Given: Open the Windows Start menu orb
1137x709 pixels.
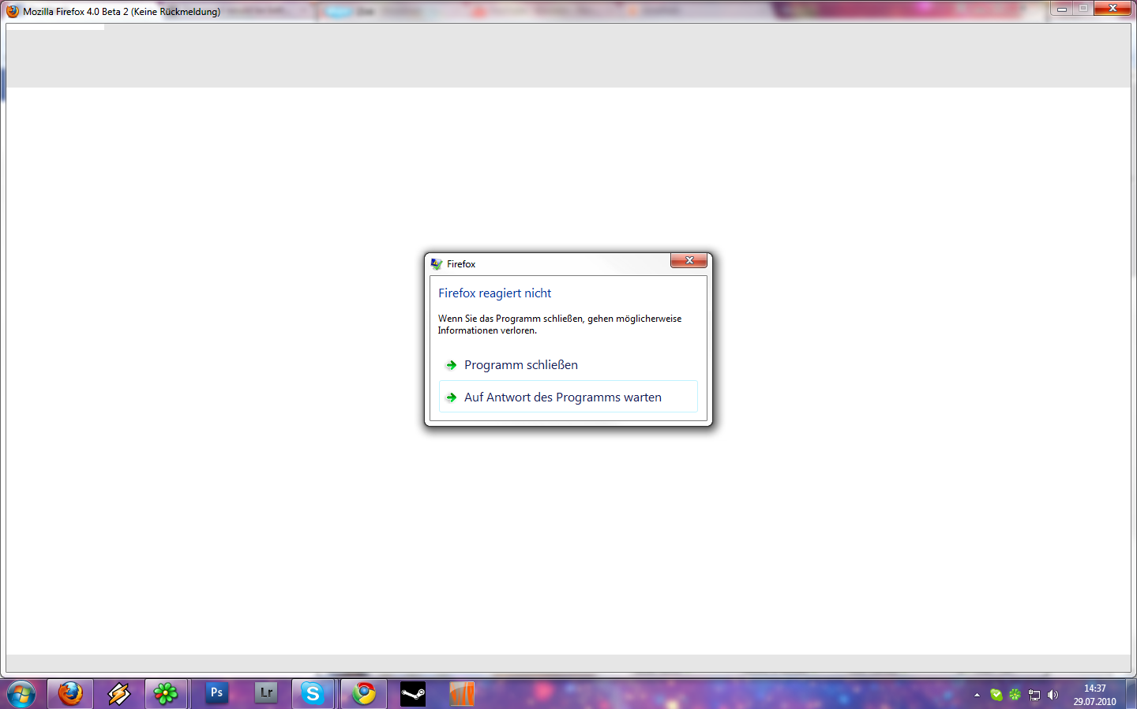Looking at the screenshot, I should tap(21, 694).
